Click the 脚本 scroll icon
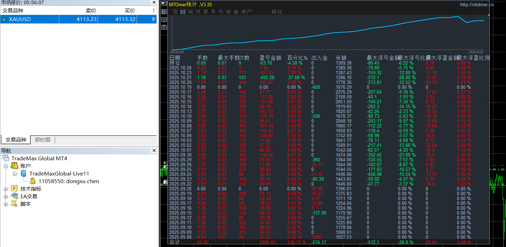 [15, 204]
